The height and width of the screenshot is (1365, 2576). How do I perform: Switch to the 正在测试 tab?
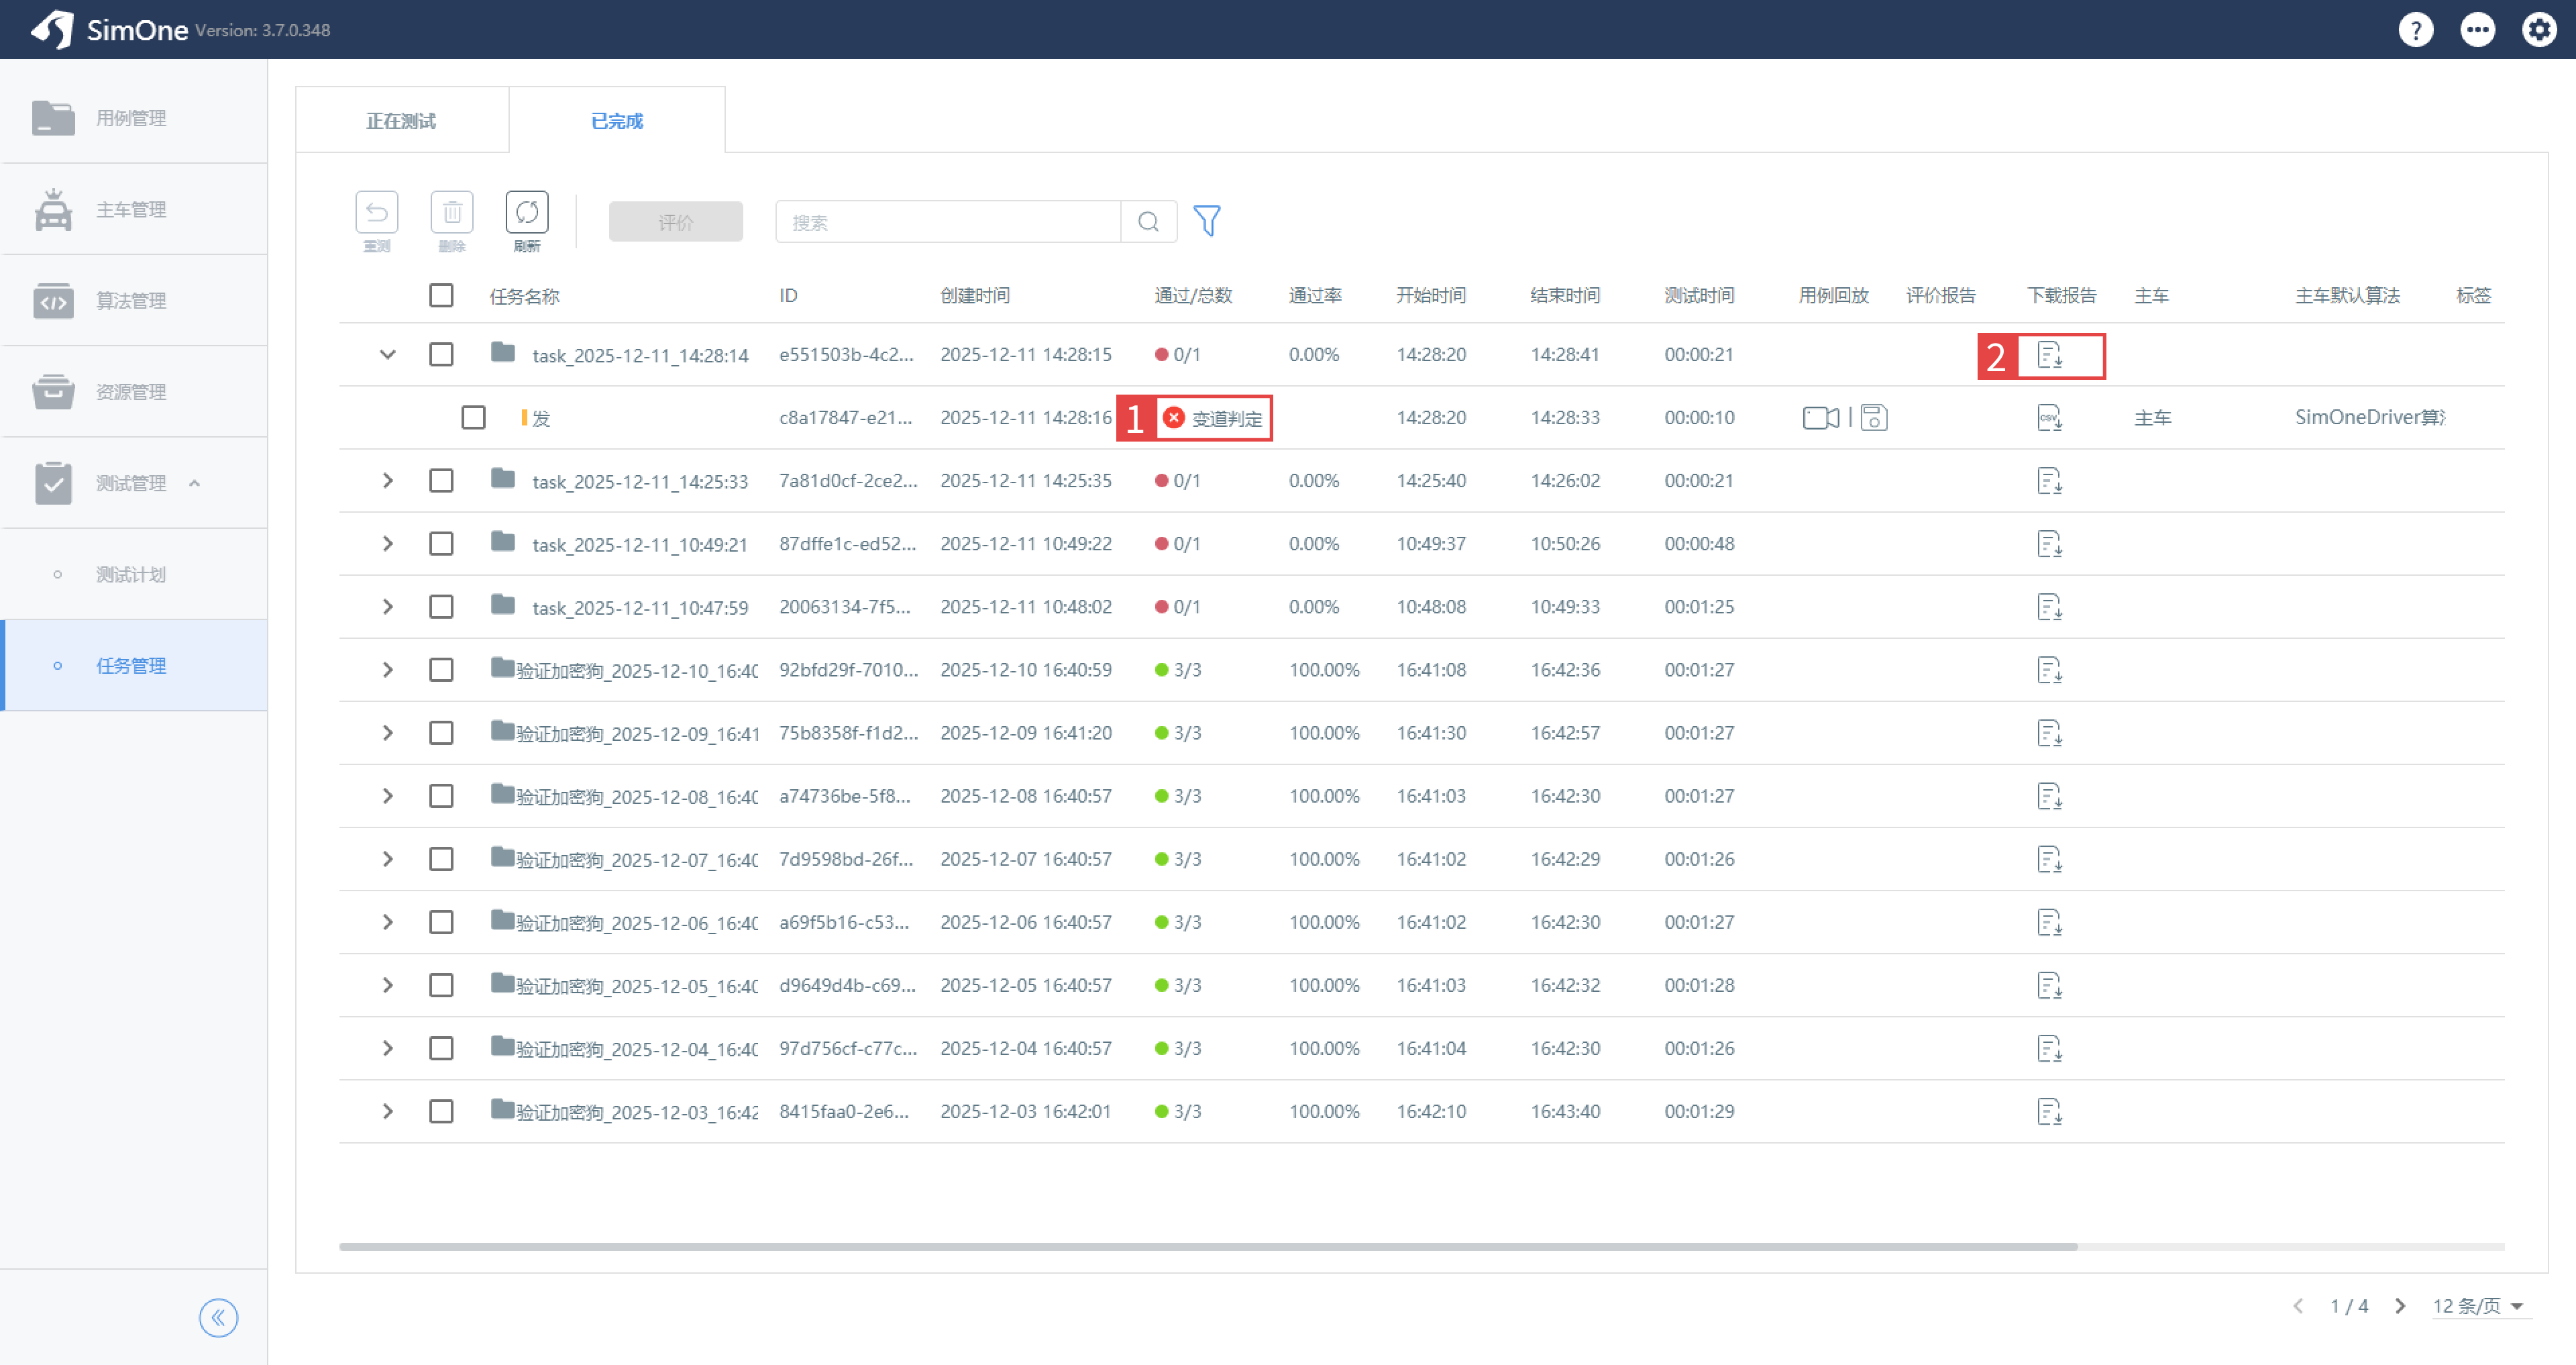coord(401,120)
